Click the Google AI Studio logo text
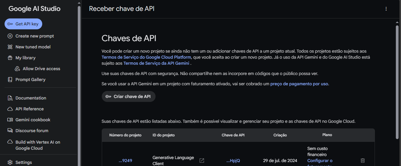The width and height of the screenshot is (401, 166). 34,9
